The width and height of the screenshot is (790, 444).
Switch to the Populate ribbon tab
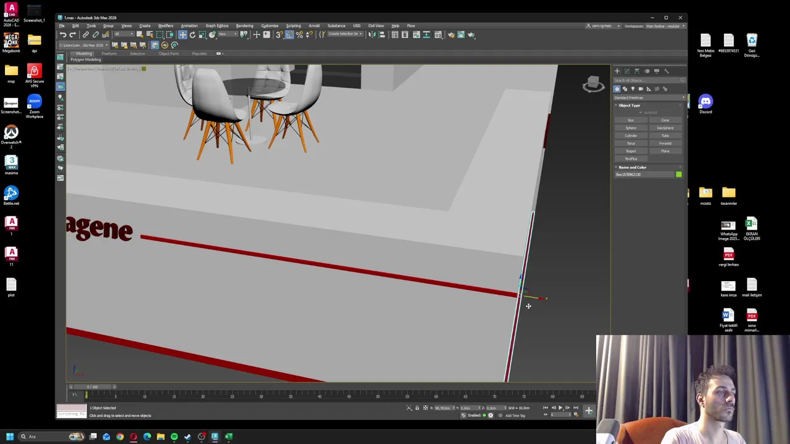tap(199, 54)
